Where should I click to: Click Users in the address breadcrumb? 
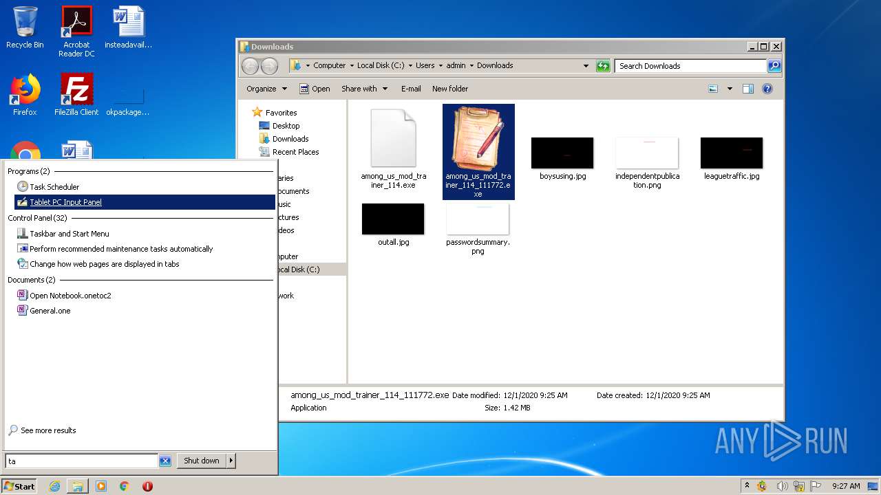[425, 66]
